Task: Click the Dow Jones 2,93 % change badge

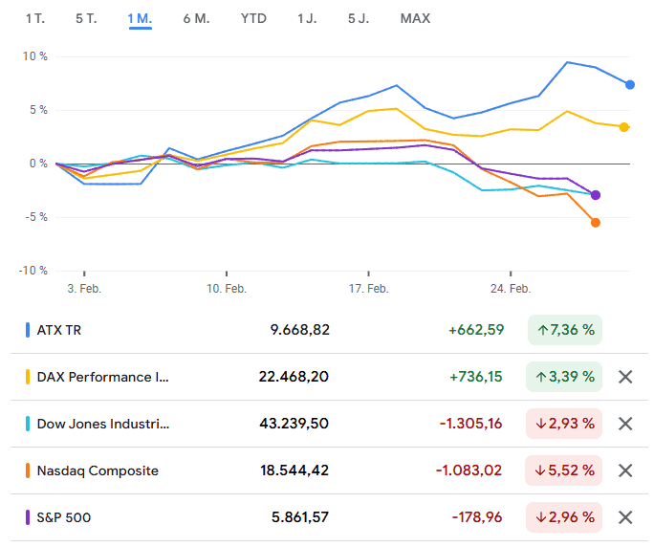Action: pos(564,424)
